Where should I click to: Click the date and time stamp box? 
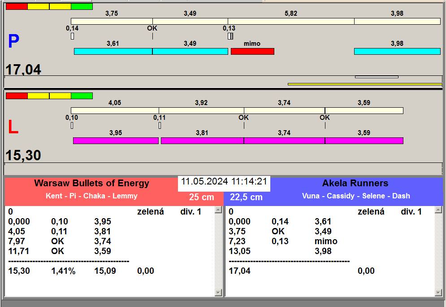pyautogui.click(x=224, y=182)
